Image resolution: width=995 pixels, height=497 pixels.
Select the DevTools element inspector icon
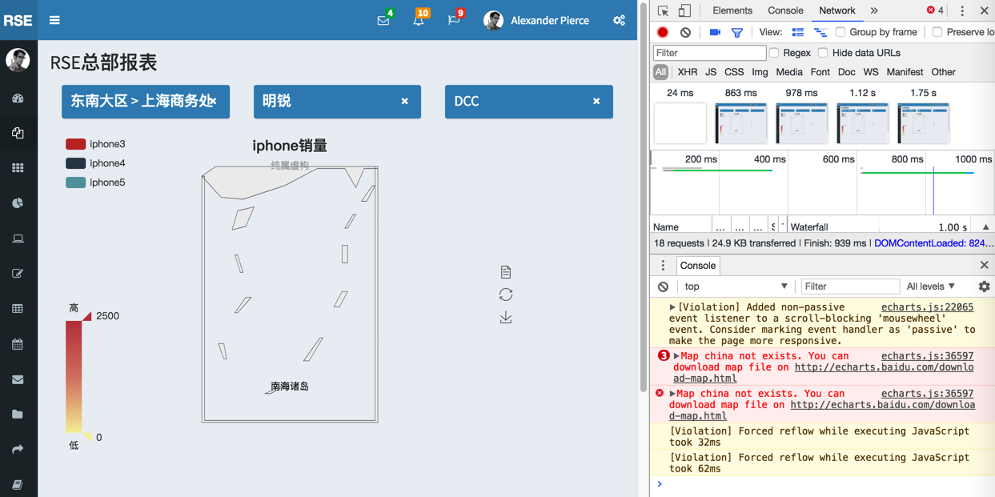[x=664, y=10]
